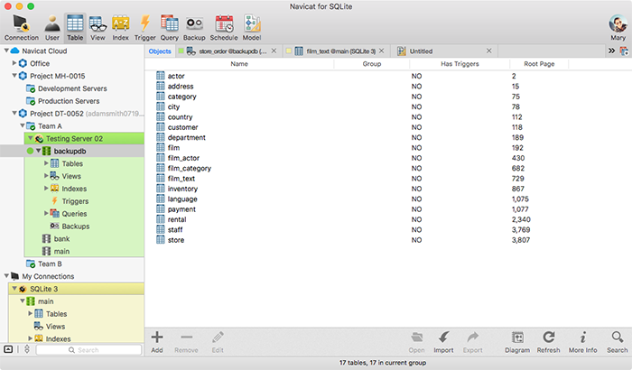Click the Import icon in bottom toolbar
The height and width of the screenshot is (370, 632).
(444, 342)
